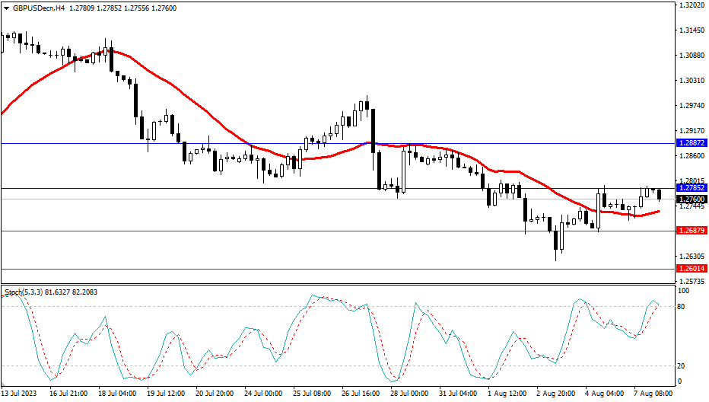Click the 4 Aug 04:00 time label

coord(606,394)
